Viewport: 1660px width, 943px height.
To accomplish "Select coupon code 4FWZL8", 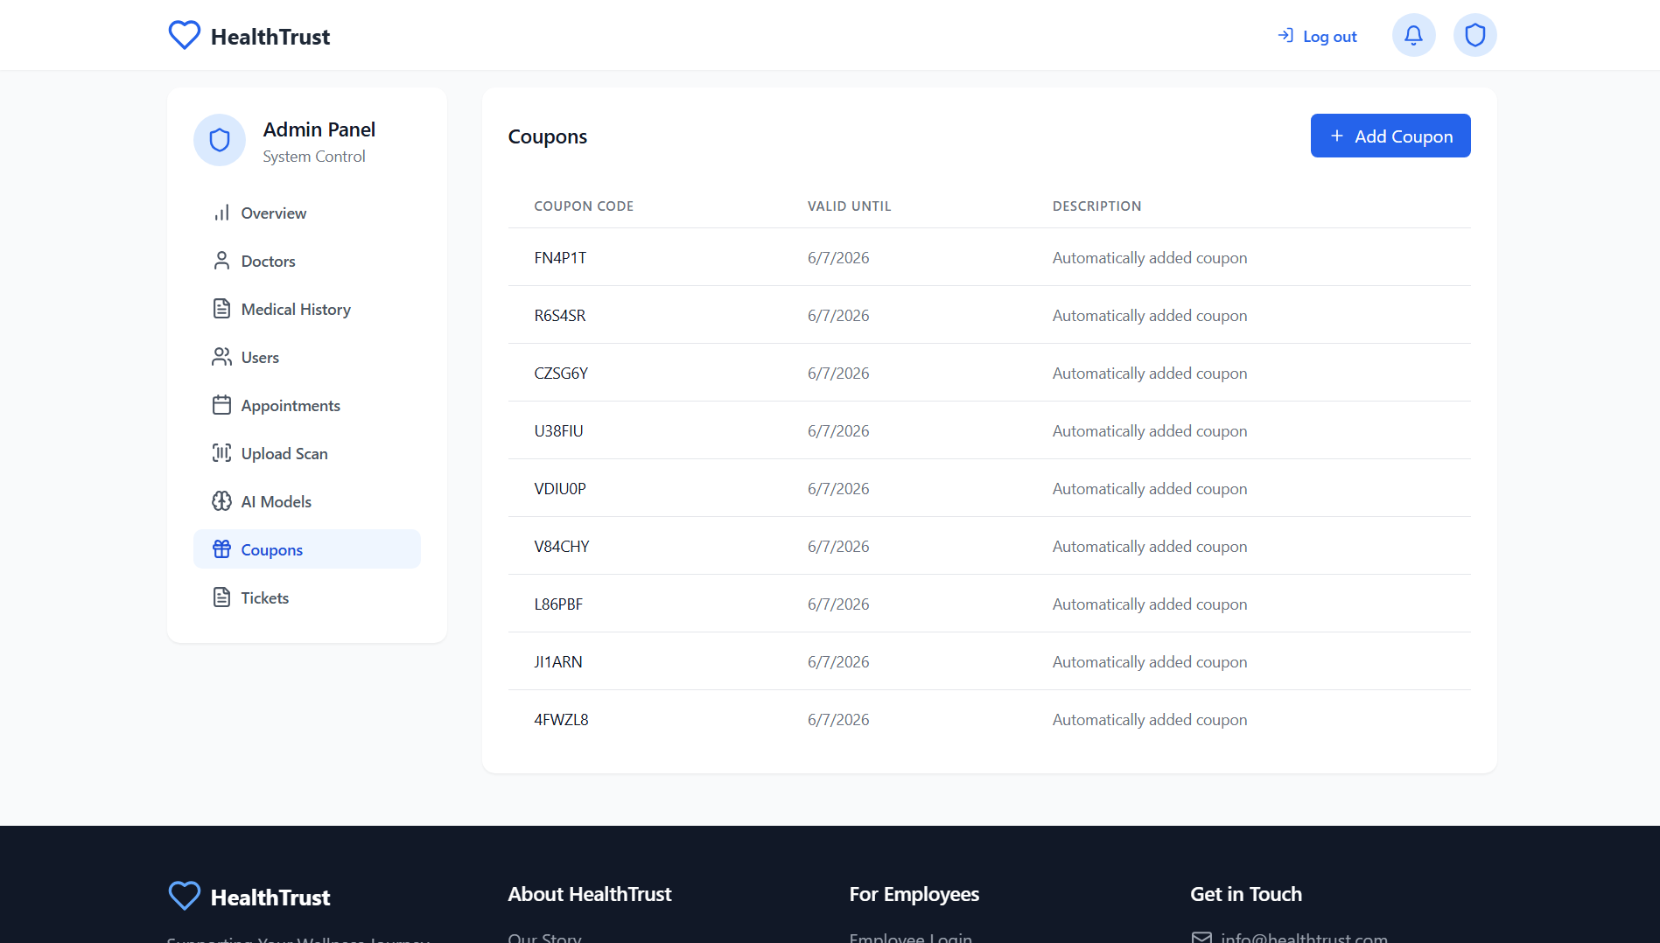I will click(561, 720).
